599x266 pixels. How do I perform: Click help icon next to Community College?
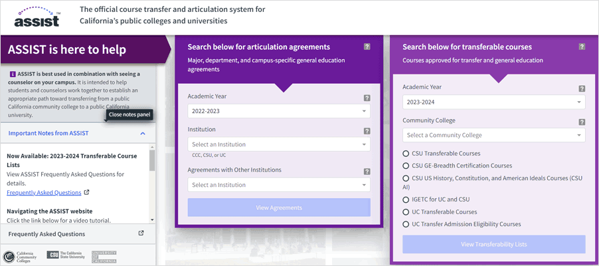tap(582, 122)
